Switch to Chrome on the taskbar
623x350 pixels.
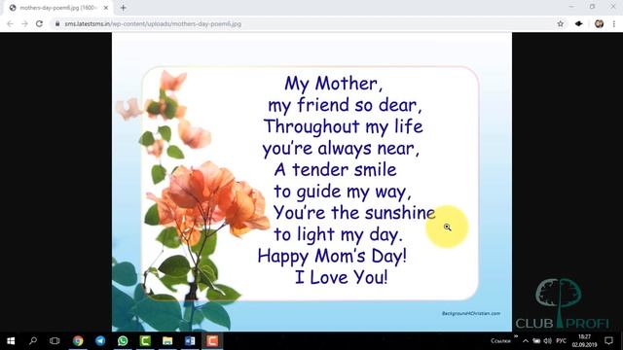[x=78, y=341]
